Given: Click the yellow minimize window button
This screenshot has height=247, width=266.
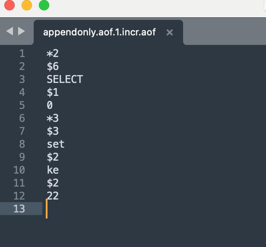Looking at the screenshot, I should [x=27, y=5].
